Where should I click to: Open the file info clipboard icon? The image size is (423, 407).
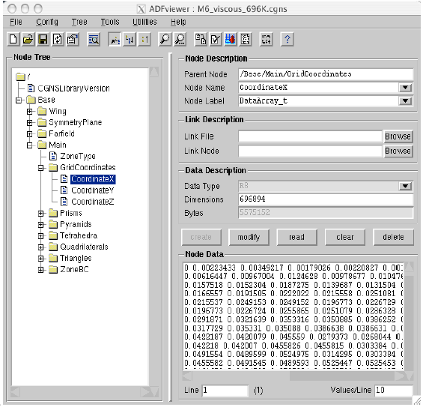[73, 40]
